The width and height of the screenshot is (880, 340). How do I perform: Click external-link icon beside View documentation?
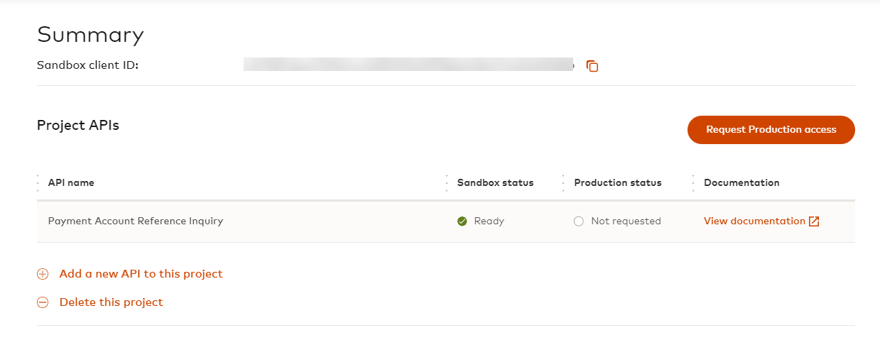(x=814, y=221)
